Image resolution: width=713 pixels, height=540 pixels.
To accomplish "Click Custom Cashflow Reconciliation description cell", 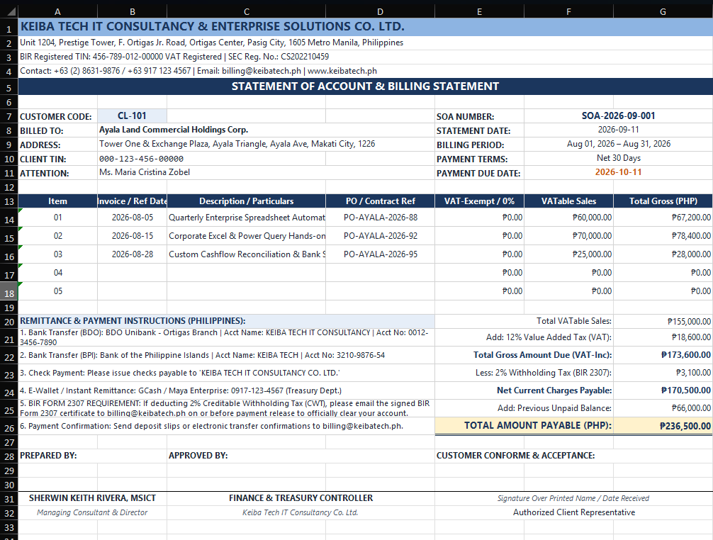I will click(246, 254).
